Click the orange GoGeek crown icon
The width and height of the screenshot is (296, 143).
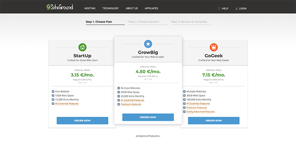214,47
